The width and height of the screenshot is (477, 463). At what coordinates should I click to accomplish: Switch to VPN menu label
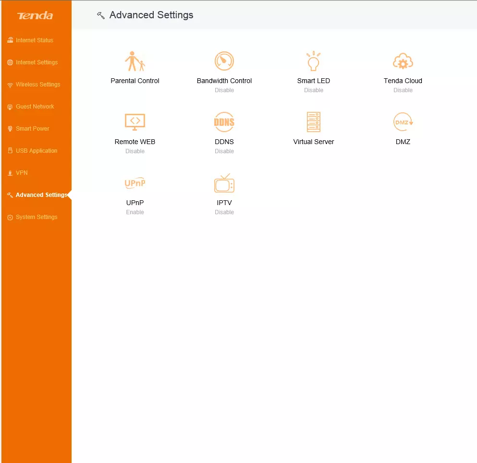coord(22,173)
